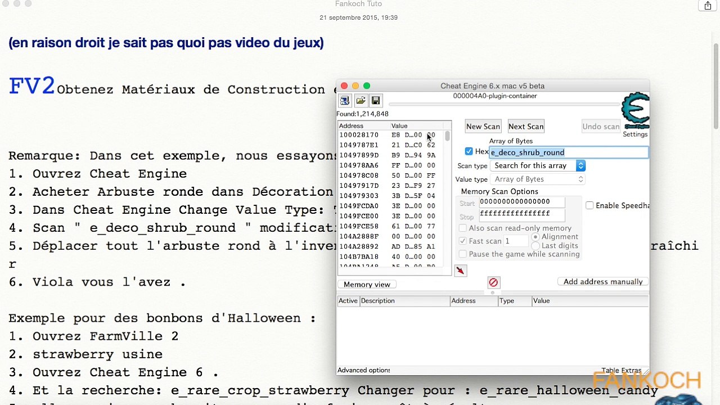Select address row 104B7BA18
This screenshot has height=405, width=720.
[391, 256]
